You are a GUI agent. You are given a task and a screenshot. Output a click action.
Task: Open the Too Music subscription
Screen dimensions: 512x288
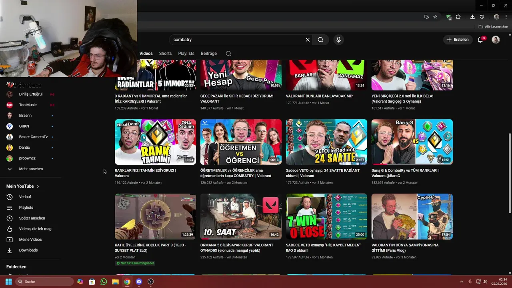28,105
